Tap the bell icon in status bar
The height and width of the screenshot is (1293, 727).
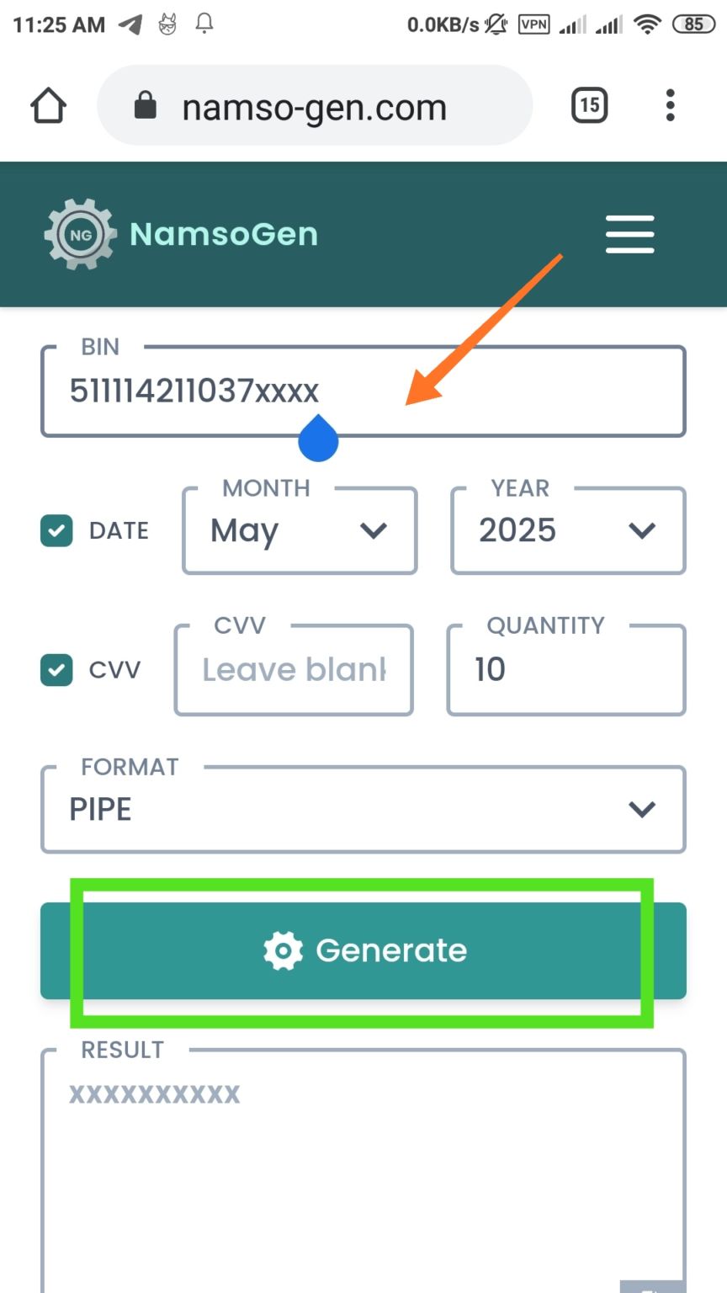[x=204, y=24]
